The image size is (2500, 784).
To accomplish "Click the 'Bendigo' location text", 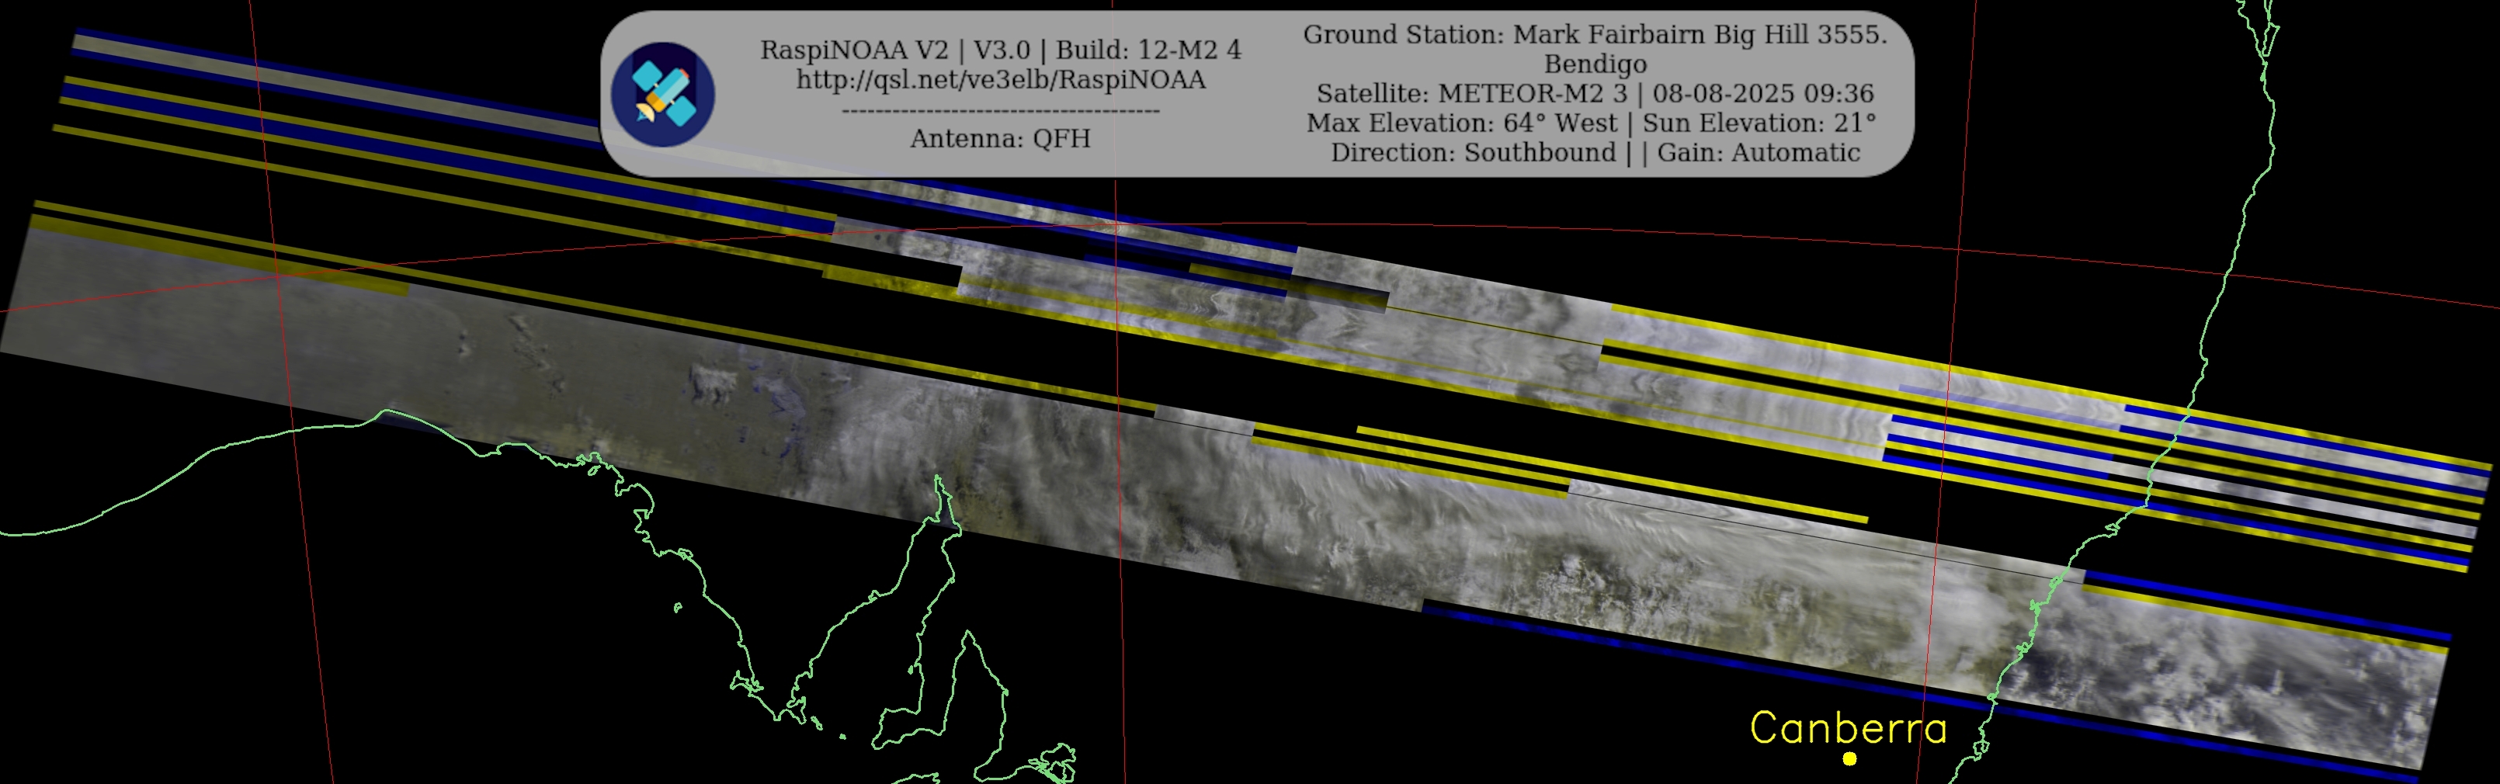I will click(x=1595, y=64).
